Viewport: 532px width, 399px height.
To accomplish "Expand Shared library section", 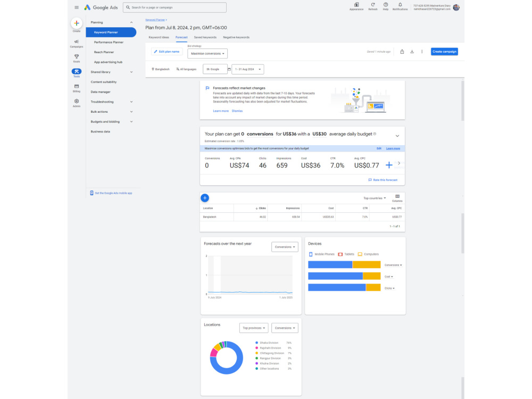I will 131,72.
